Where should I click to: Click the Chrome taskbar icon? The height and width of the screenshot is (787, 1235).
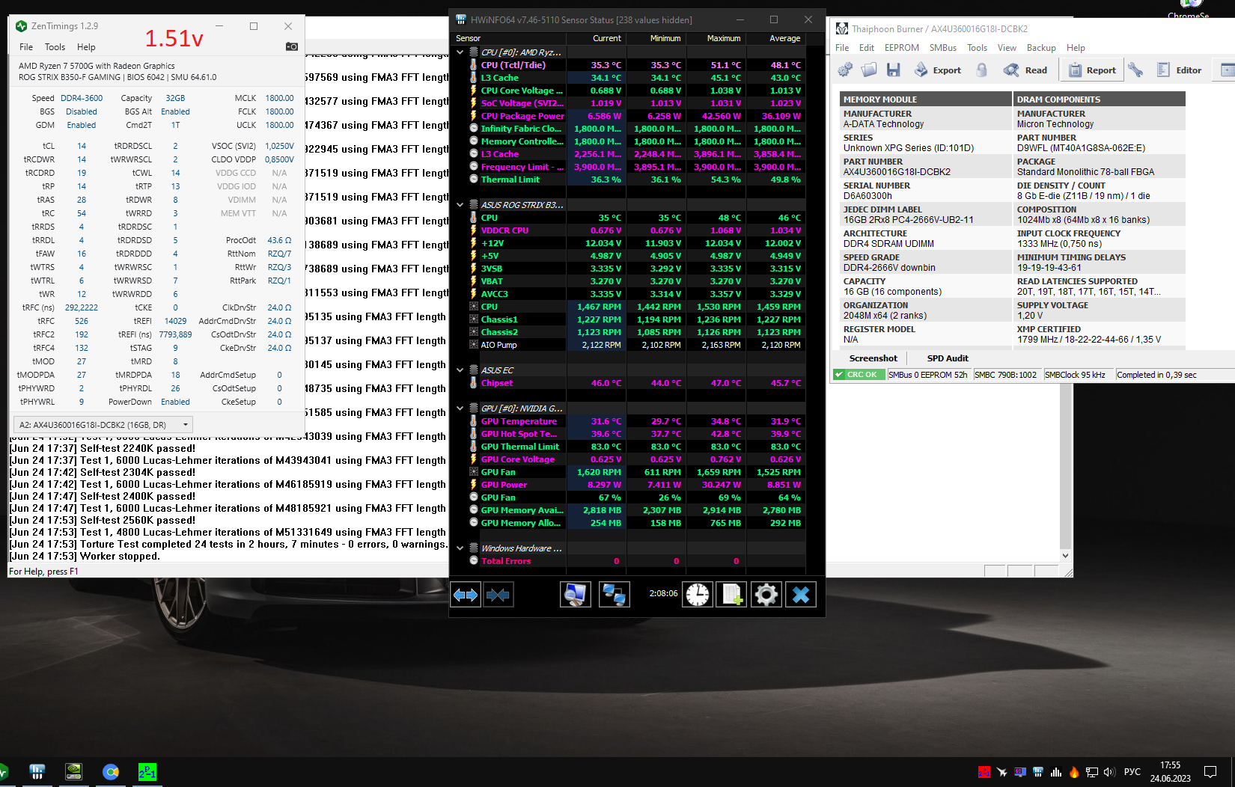click(111, 772)
